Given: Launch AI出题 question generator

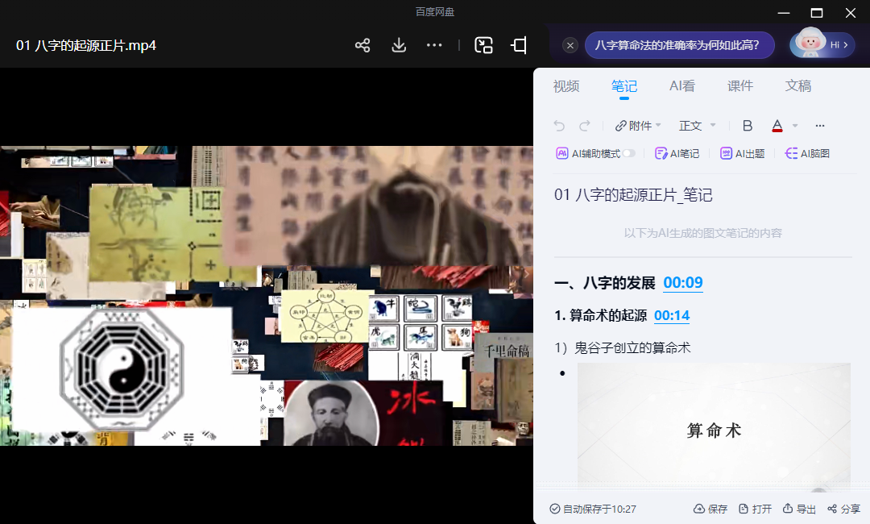Looking at the screenshot, I should click(742, 152).
